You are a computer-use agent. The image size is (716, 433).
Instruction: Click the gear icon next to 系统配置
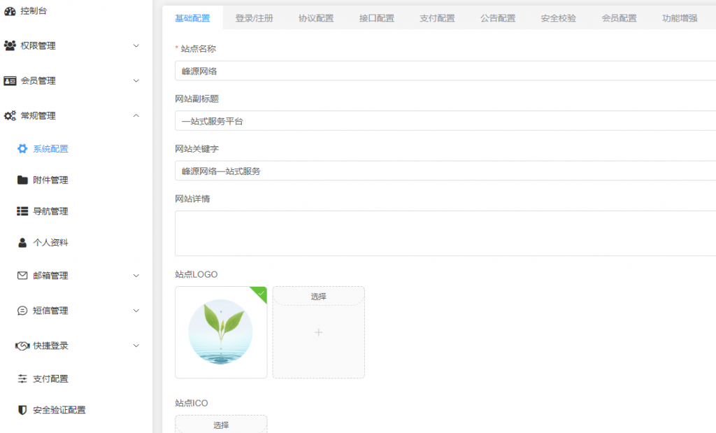pos(22,149)
